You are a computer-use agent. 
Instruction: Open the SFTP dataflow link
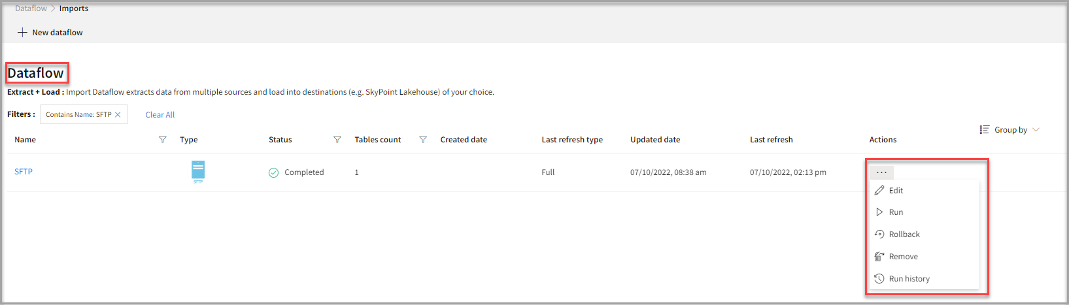click(24, 172)
